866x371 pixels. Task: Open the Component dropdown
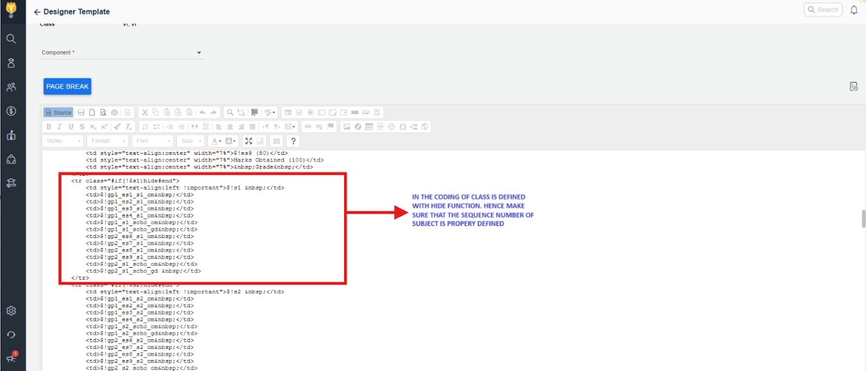point(122,53)
